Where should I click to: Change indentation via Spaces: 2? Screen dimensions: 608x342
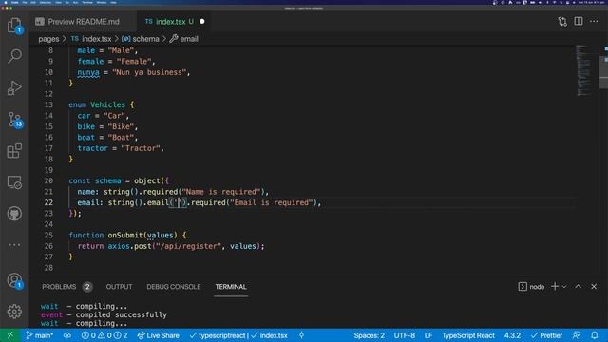(369, 335)
